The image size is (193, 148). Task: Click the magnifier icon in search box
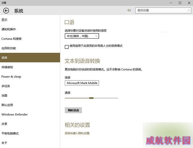tap(189, 10)
